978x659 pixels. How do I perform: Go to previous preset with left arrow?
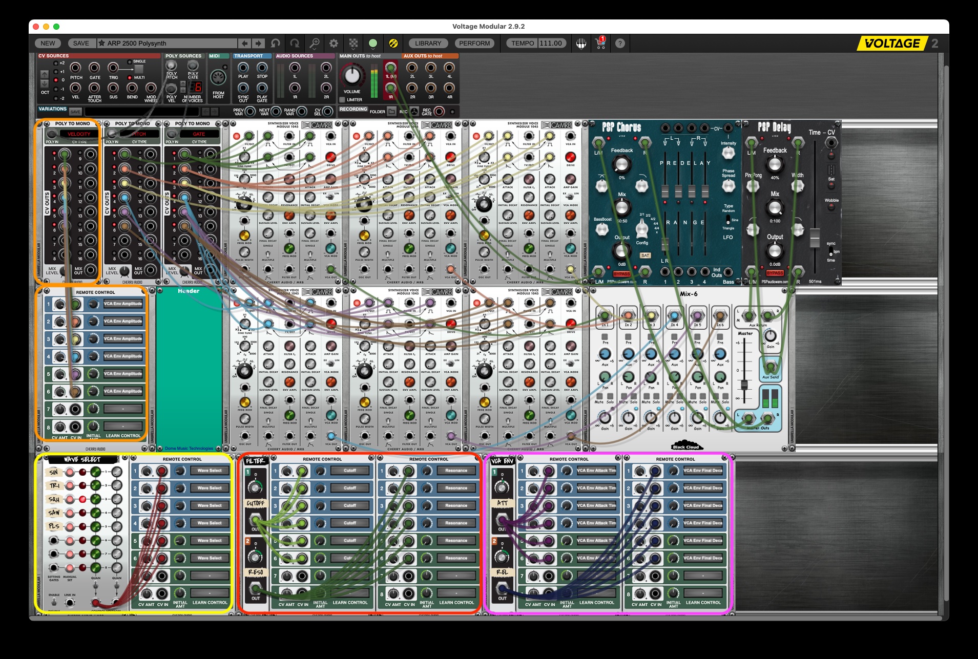[x=245, y=44]
